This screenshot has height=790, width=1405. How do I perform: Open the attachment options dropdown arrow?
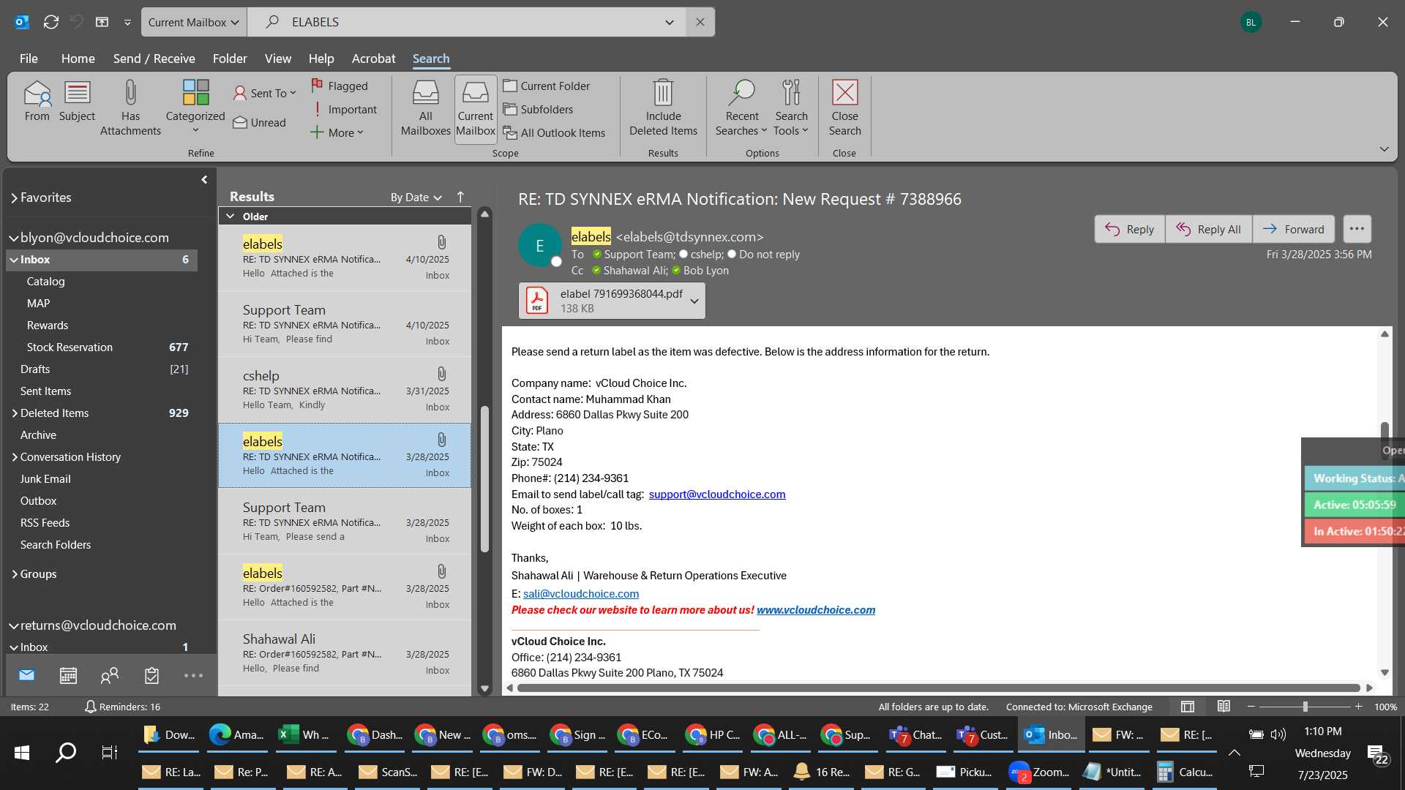[x=694, y=301]
